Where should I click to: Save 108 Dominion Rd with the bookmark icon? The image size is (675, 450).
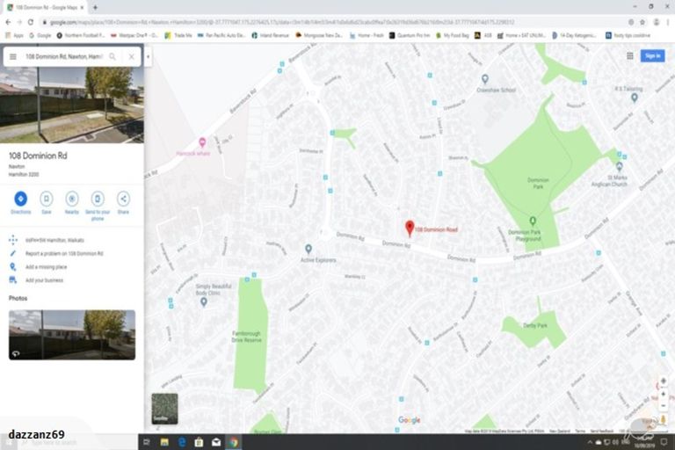[x=46, y=199]
